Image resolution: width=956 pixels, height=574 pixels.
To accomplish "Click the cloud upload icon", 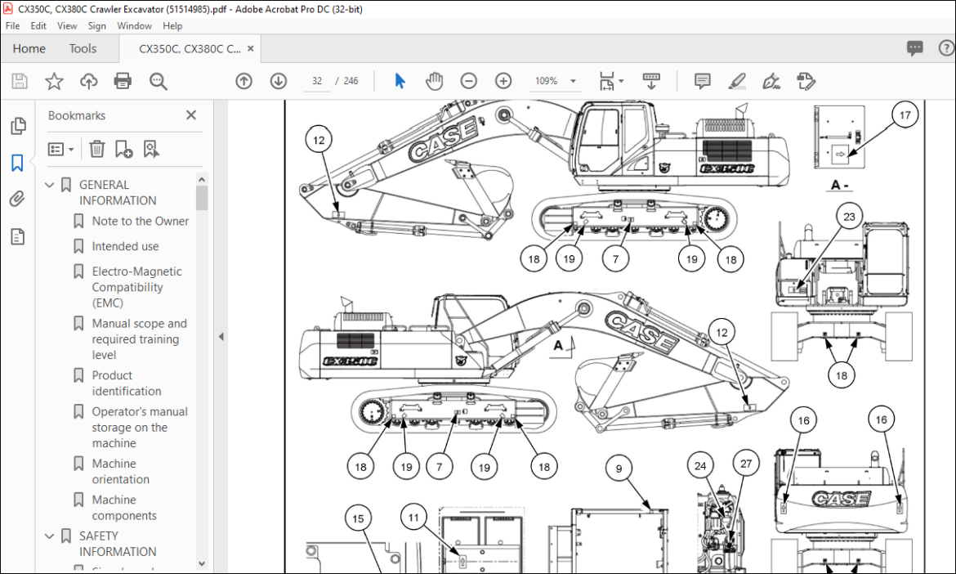I will click(x=88, y=81).
